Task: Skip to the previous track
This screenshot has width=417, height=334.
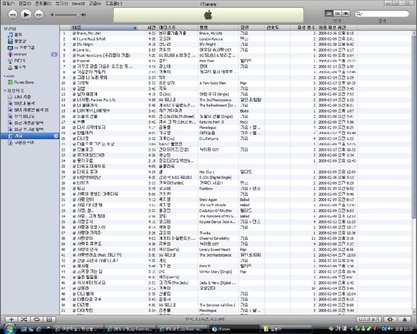Action: (12, 15)
